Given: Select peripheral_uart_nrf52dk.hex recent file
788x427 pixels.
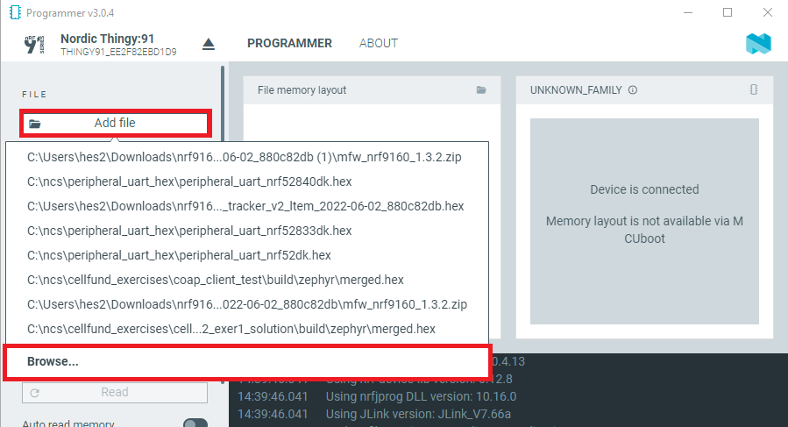Looking at the screenshot, I should click(247, 255).
